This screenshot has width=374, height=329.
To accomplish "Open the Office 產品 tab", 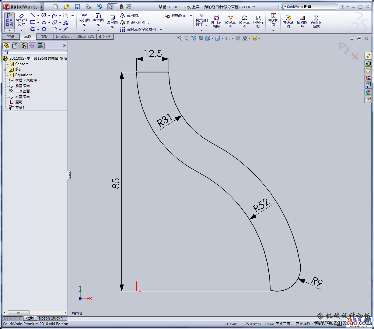I will tap(85, 37).
